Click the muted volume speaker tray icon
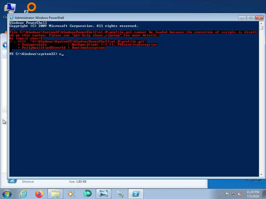 (x=240, y=194)
